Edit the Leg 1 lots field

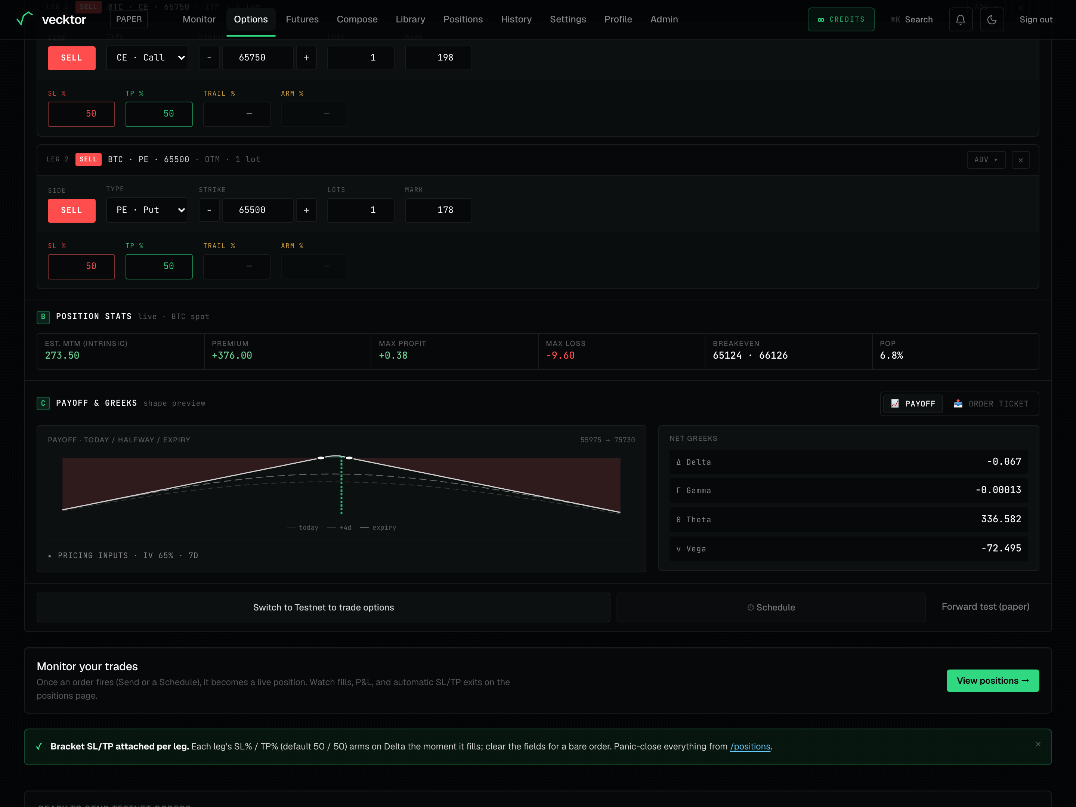click(x=361, y=58)
